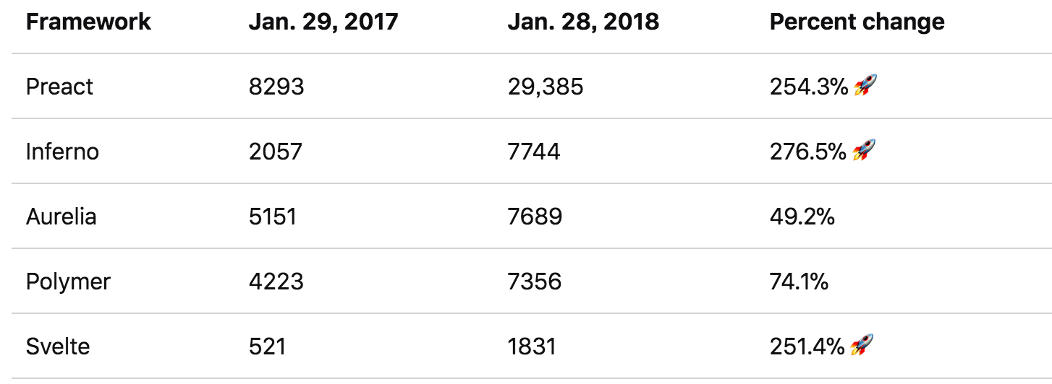Select the Preact framework name cell
The image size is (1052, 384).
tap(59, 87)
